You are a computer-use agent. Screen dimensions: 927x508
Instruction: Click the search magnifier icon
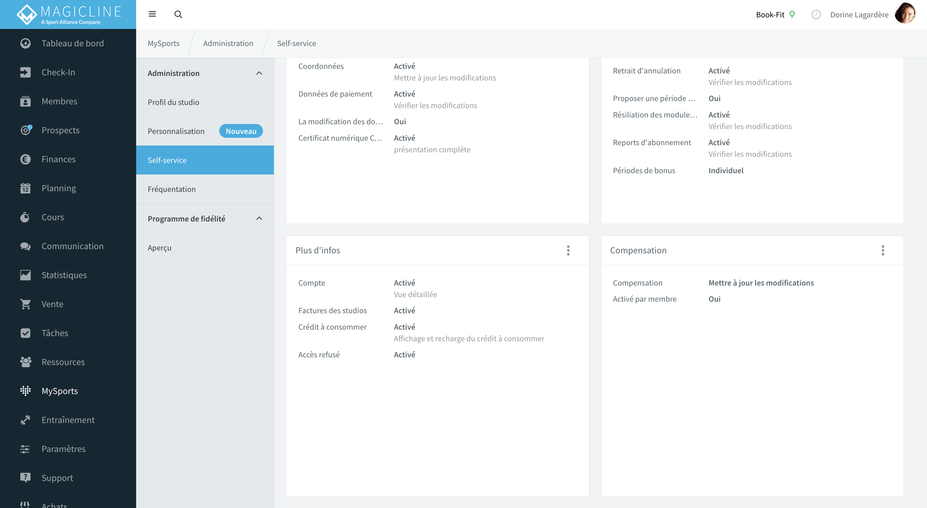178,14
